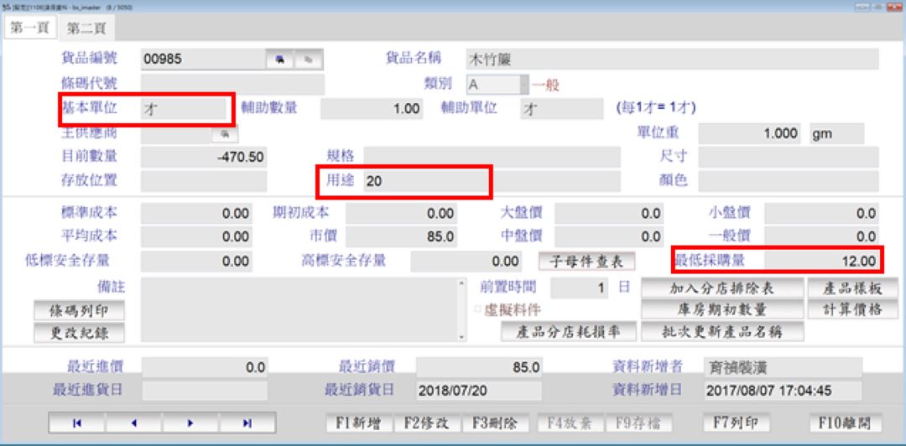This screenshot has height=446, width=906.
Task: Click the search icon beside 貨品編號
Action: (x=279, y=60)
